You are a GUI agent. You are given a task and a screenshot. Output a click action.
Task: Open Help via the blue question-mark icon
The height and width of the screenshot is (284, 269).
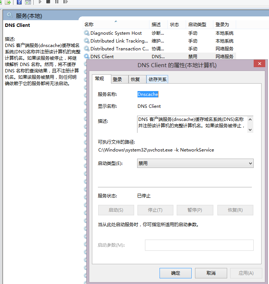pyautogui.click(x=19, y=2)
